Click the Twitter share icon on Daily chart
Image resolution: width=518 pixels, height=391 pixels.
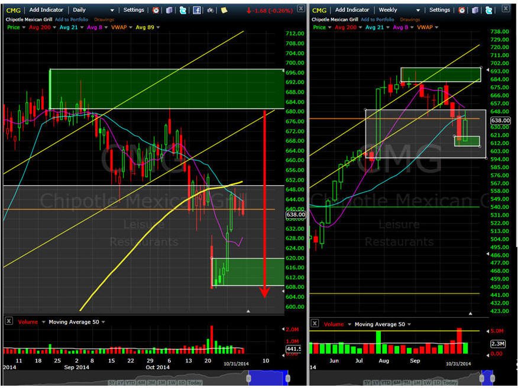coord(183,10)
